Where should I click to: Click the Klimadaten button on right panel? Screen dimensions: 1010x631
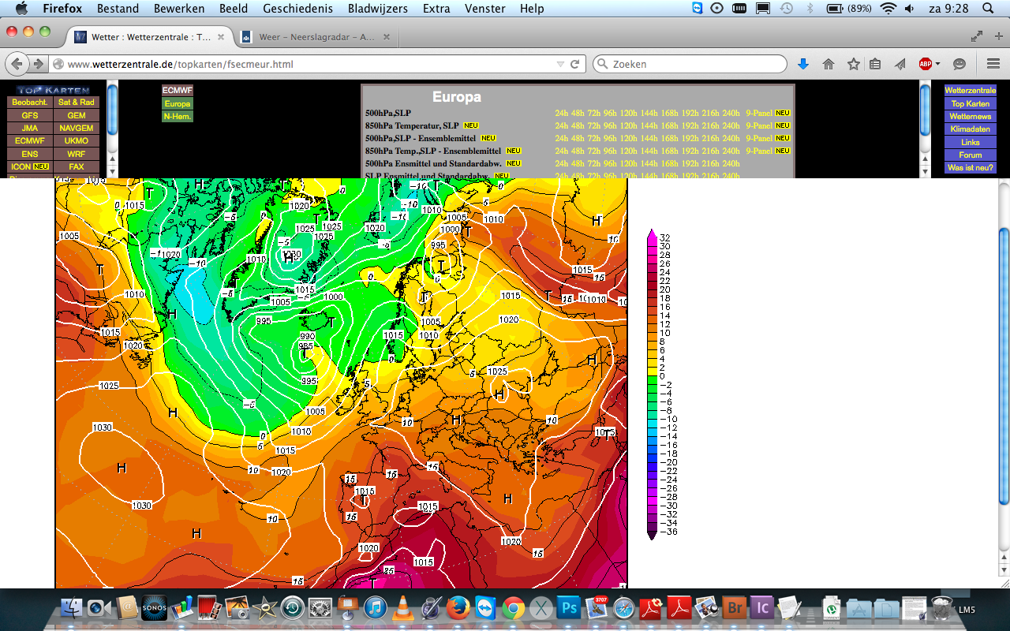(x=970, y=129)
